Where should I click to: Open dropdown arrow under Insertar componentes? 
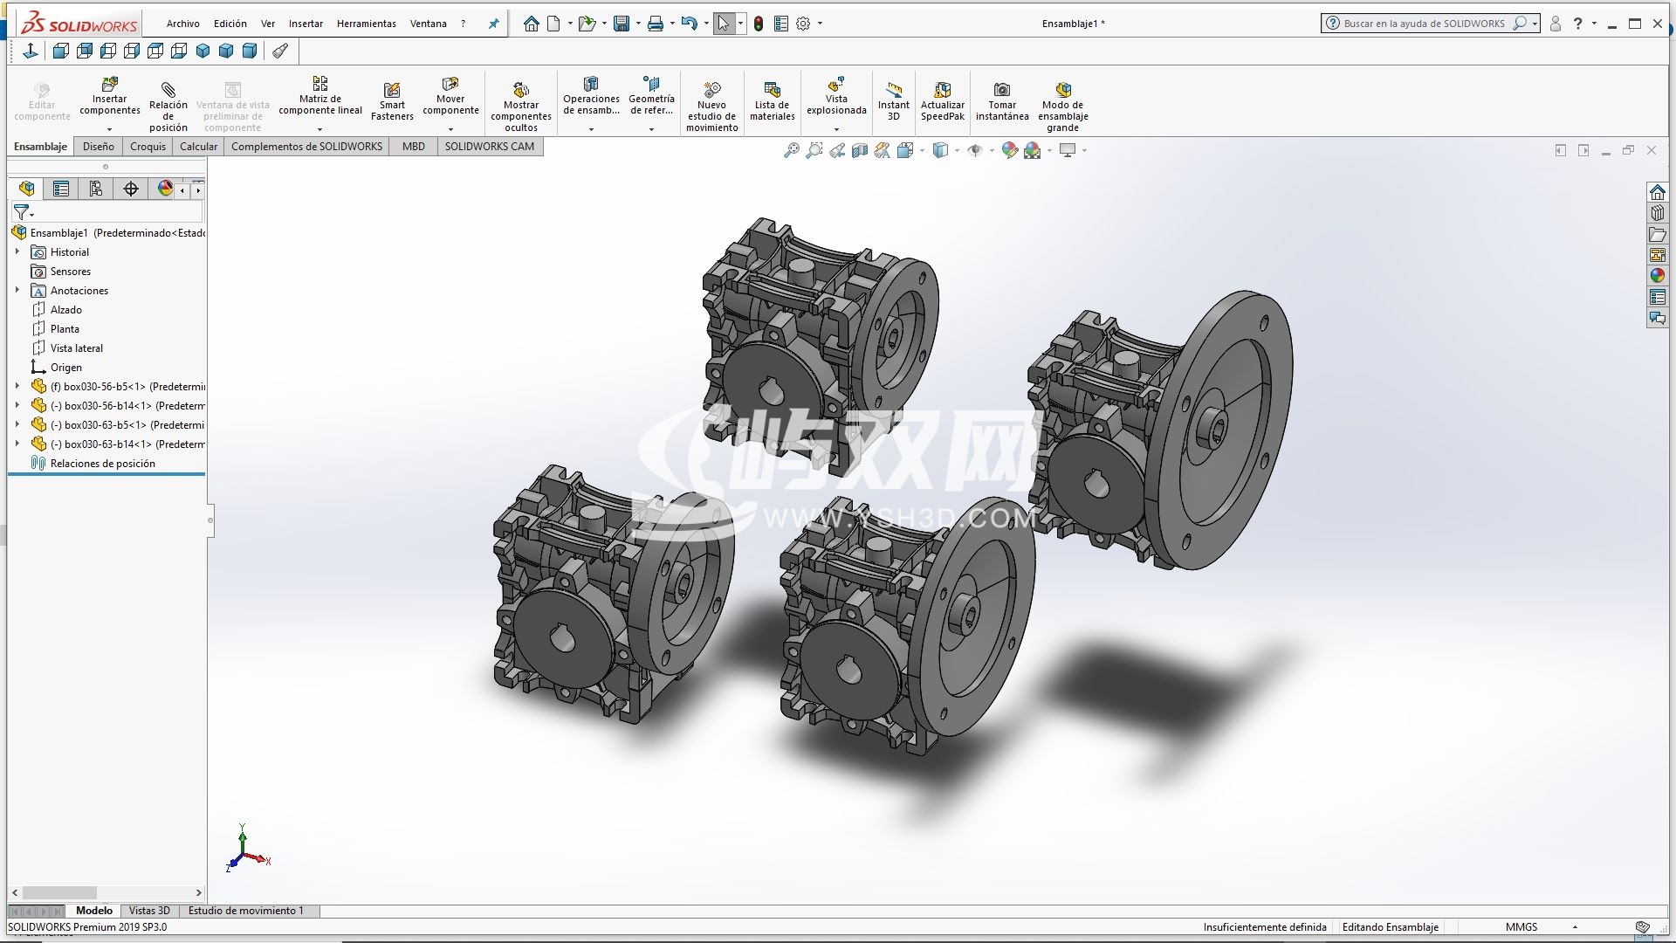(x=109, y=129)
